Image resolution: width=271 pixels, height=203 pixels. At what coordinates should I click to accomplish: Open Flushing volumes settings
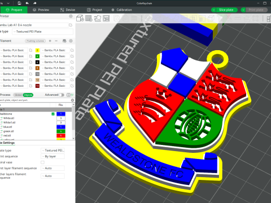(x=36, y=41)
